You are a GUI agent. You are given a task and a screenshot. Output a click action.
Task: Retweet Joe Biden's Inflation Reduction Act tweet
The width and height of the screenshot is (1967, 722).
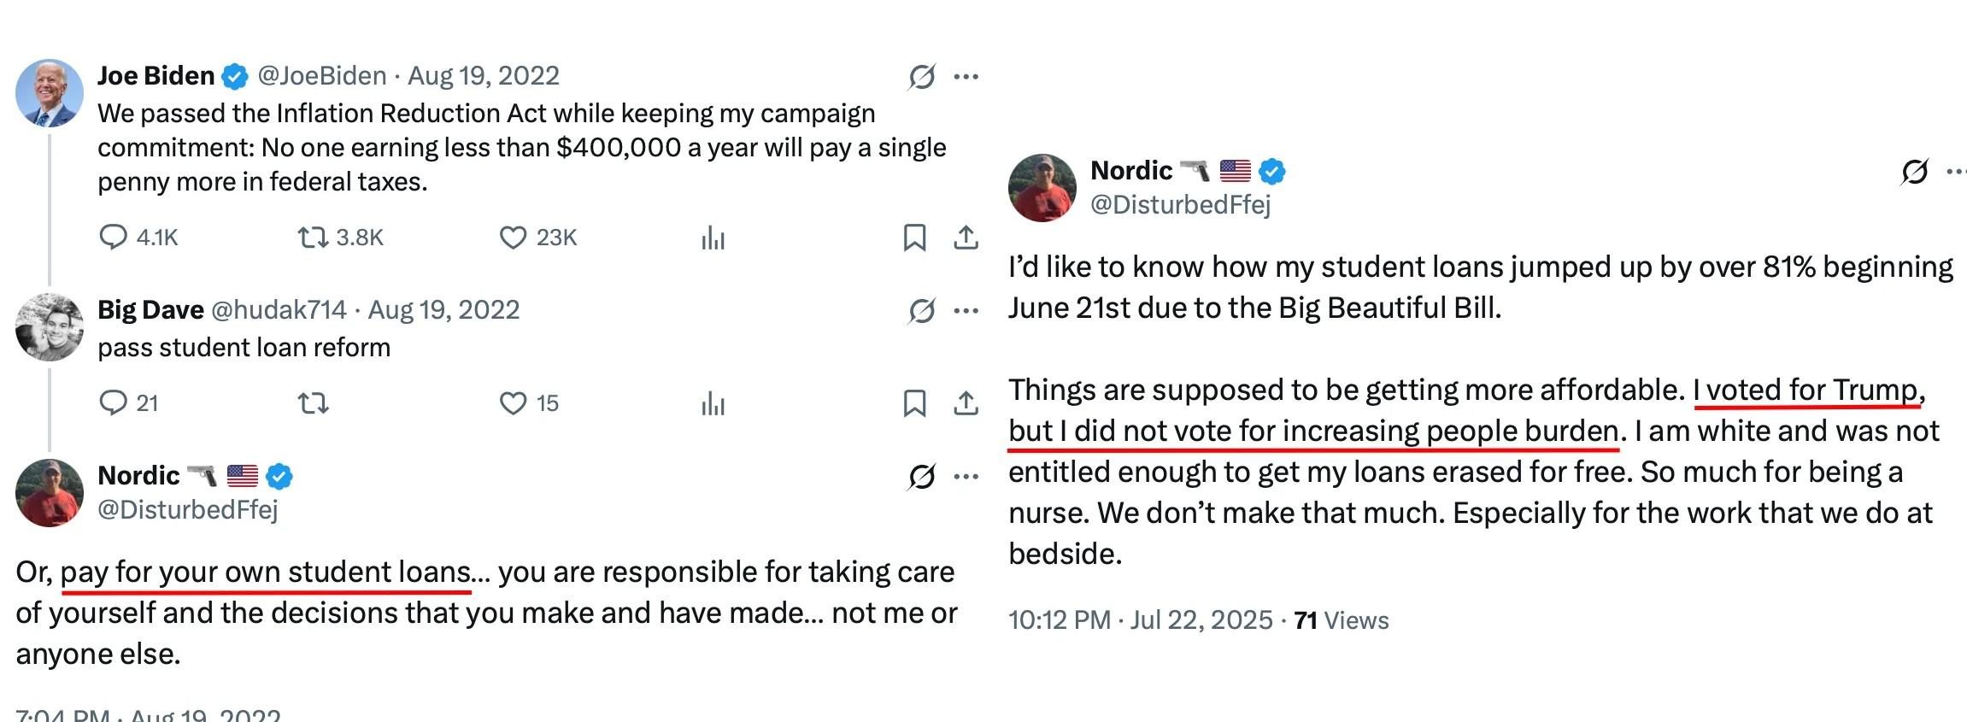pyautogui.click(x=313, y=237)
